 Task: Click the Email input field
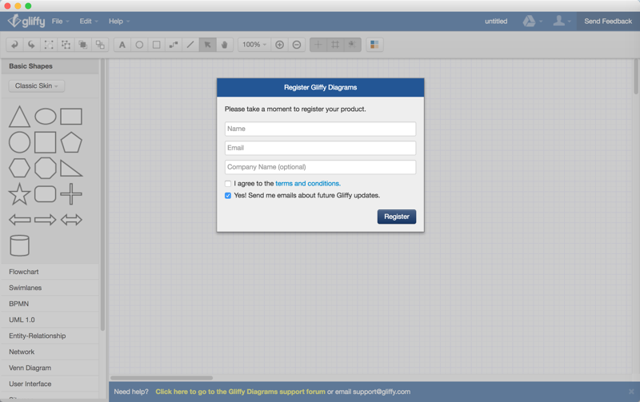click(321, 148)
